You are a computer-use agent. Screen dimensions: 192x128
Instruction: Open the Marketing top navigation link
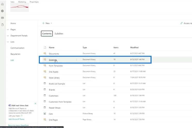pyautogui.click(x=22, y=2)
